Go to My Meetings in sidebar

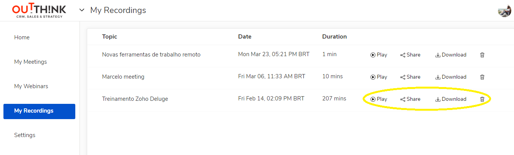[x=31, y=62]
